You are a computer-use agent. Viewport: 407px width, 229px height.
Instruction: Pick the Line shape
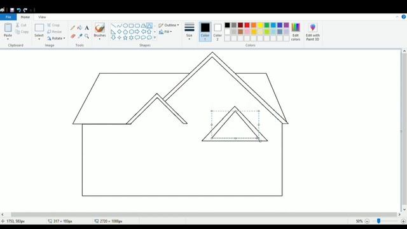[113, 25]
